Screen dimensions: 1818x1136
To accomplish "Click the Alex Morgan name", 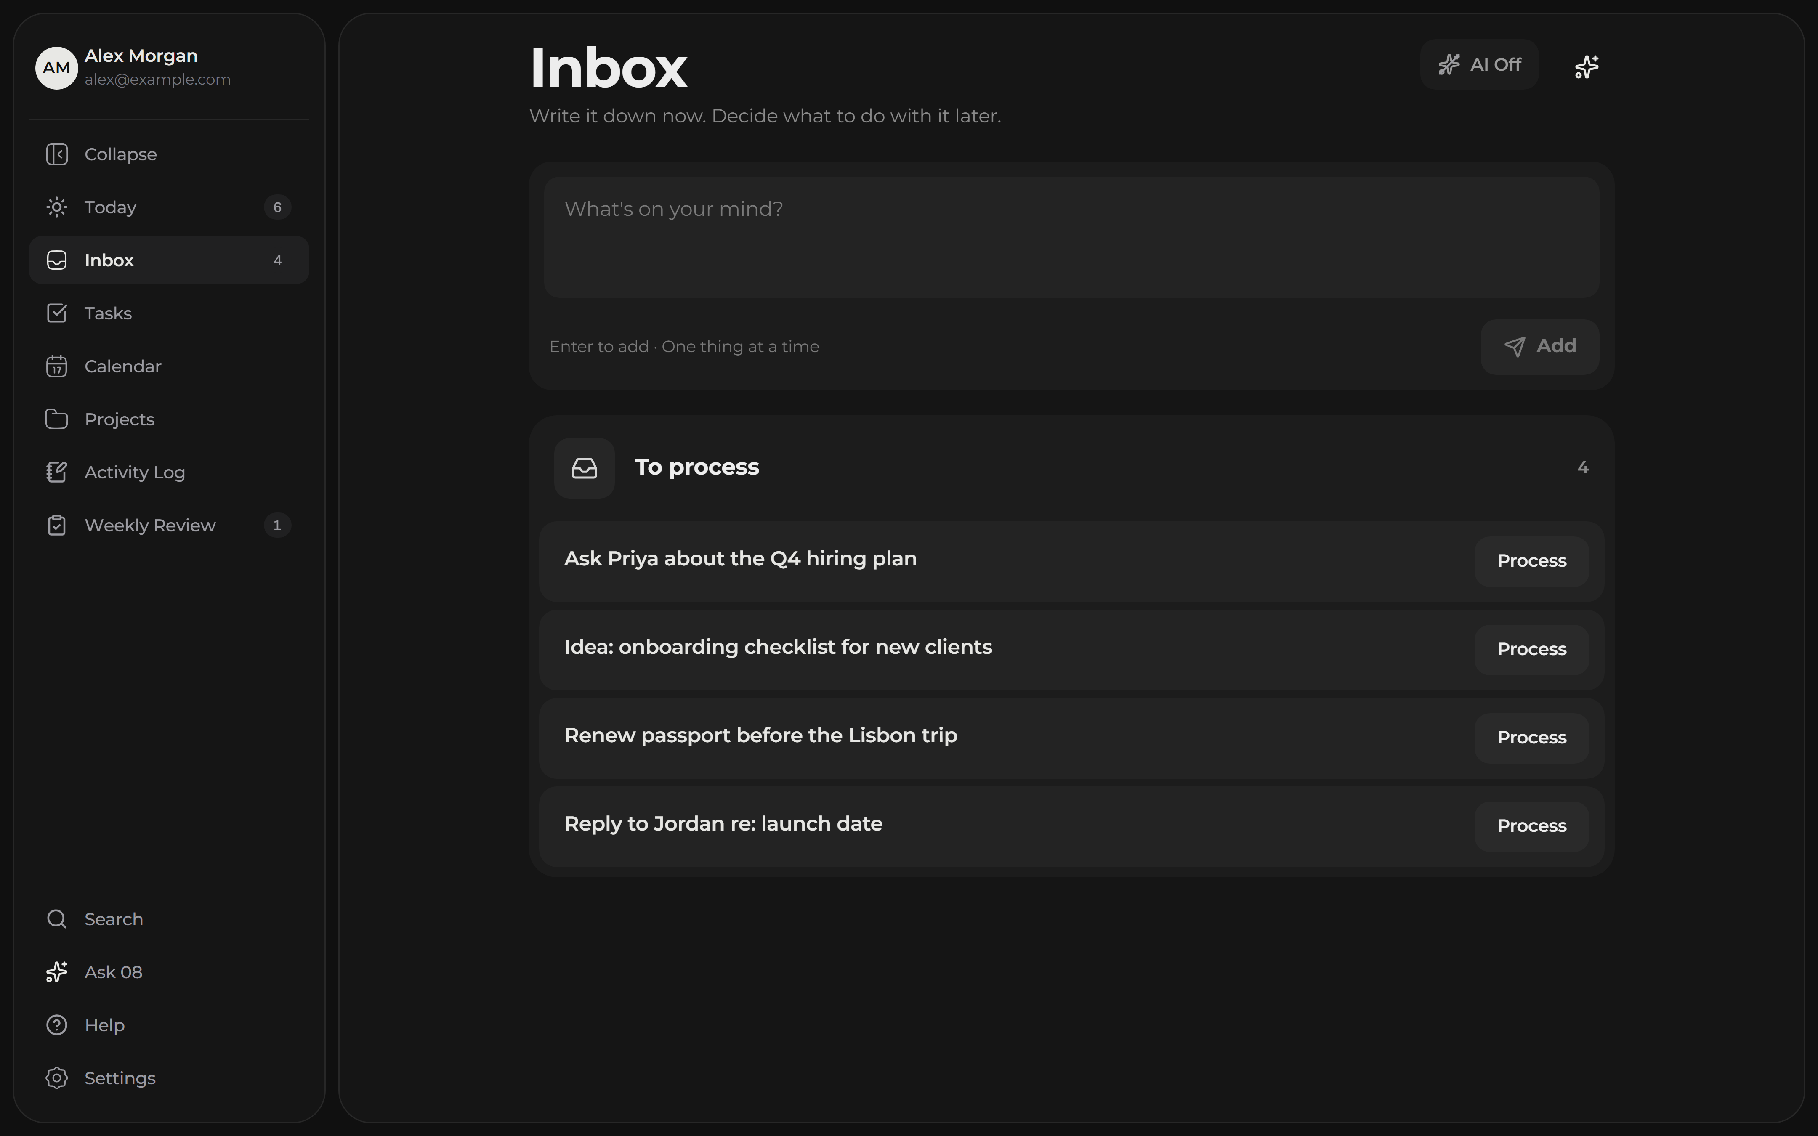I will (x=141, y=56).
